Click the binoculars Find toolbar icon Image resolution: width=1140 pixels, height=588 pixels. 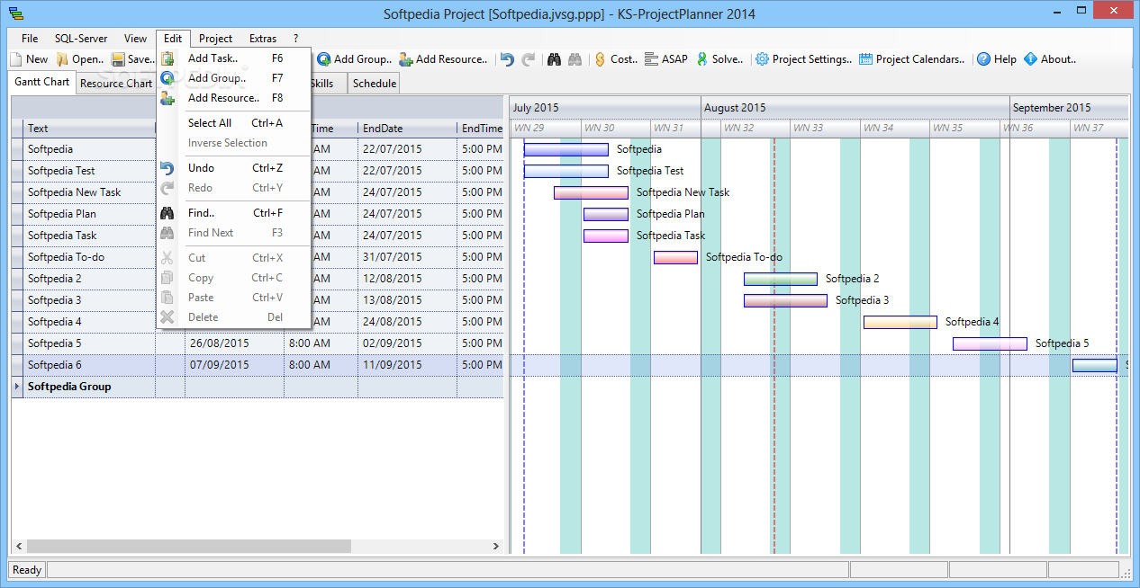click(x=554, y=59)
